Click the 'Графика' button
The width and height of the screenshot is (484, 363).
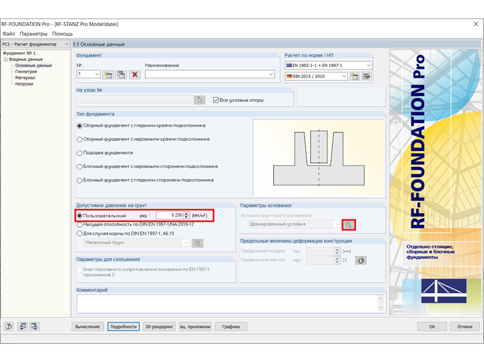tap(231, 327)
